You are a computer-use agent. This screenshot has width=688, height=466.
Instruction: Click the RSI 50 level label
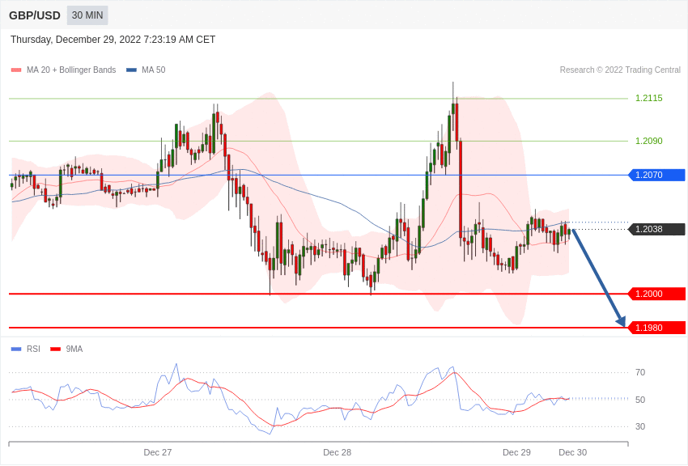[x=640, y=400]
